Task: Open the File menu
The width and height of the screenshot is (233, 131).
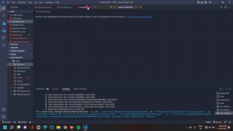Action: coord(8,3)
